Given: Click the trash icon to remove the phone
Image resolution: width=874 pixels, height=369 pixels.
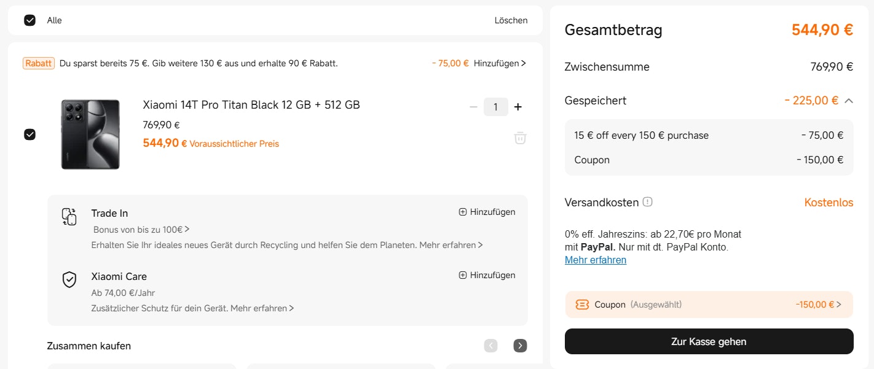Looking at the screenshot, I should coord(520,138).
